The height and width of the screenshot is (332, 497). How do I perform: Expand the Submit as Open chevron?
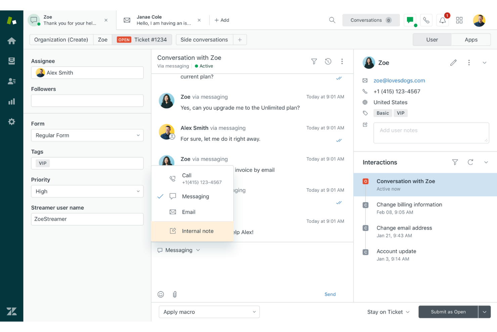(x=485, y=312)
